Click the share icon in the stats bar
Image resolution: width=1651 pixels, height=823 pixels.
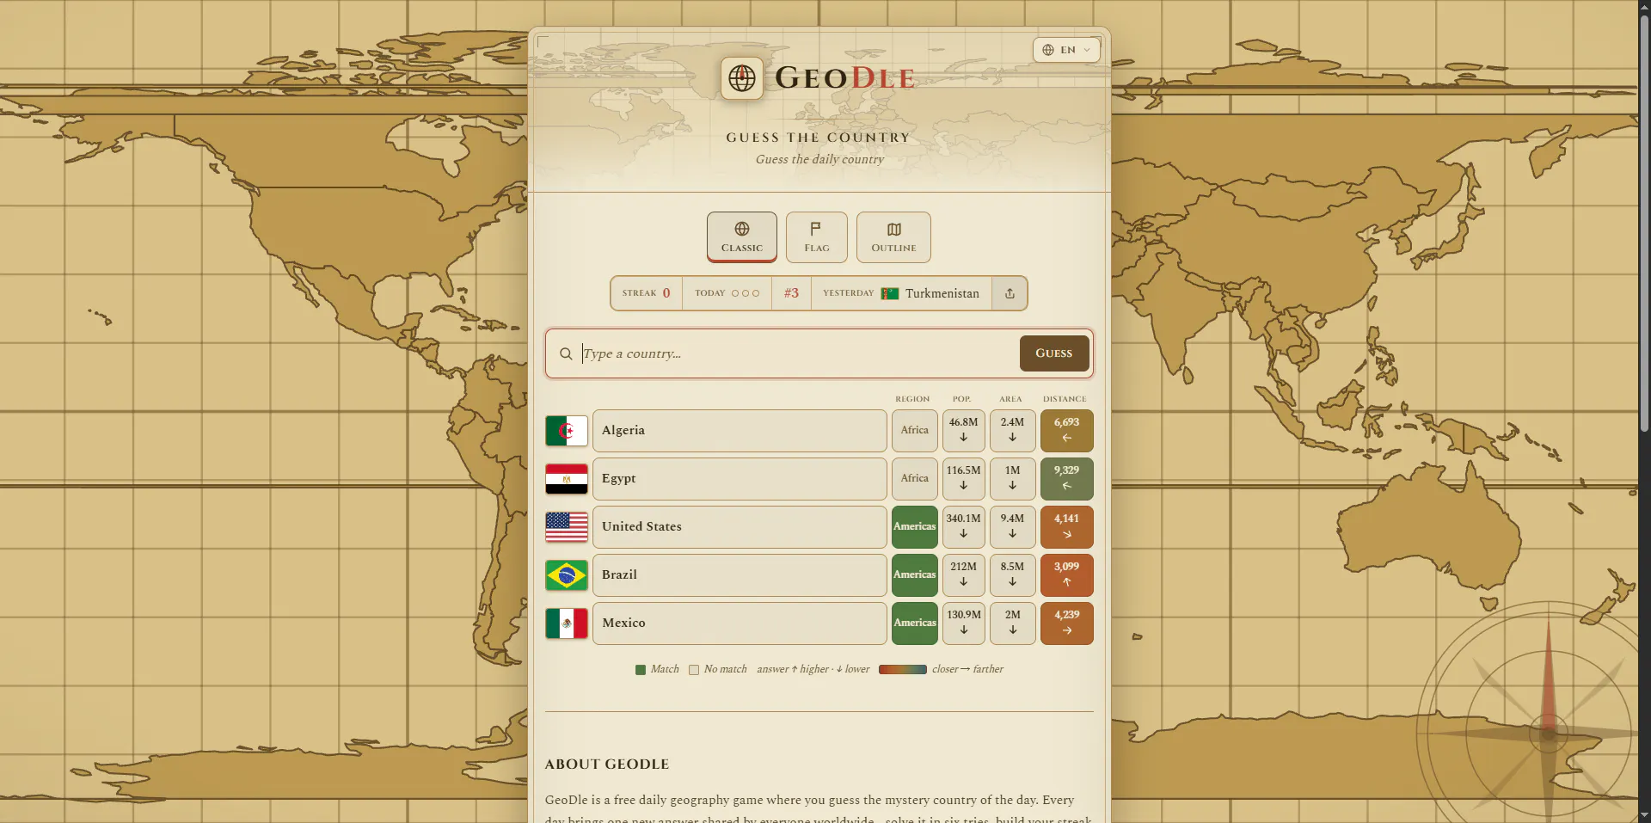pyautogui.click(x=1010, y=293)
